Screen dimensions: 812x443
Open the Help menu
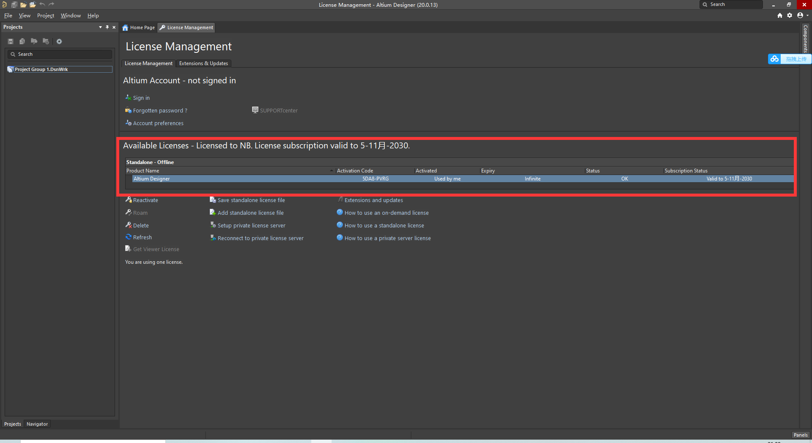93,16
